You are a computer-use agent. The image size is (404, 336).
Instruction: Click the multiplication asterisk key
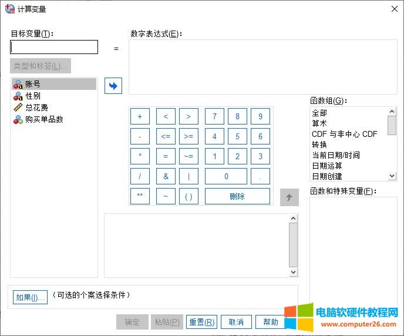(x=140, y=156)
